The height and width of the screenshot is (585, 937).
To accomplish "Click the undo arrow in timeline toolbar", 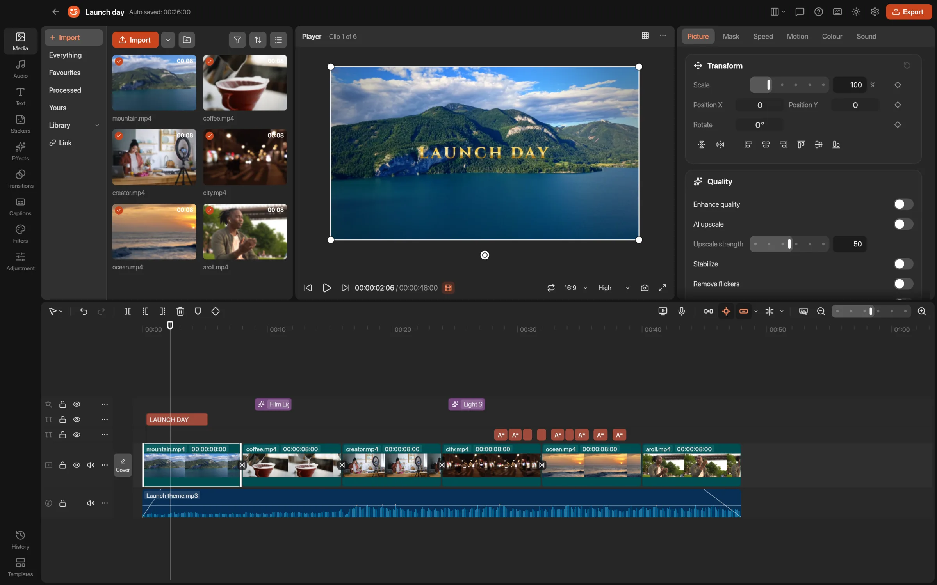I will pyautogui.click(x=84, y=311).
